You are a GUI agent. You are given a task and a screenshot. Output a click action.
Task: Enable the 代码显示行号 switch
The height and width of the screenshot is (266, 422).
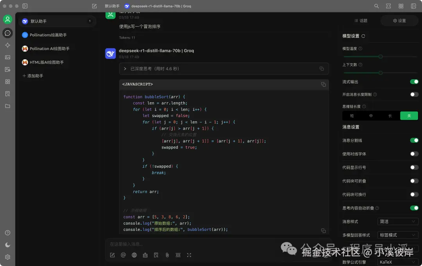[414, 167]
